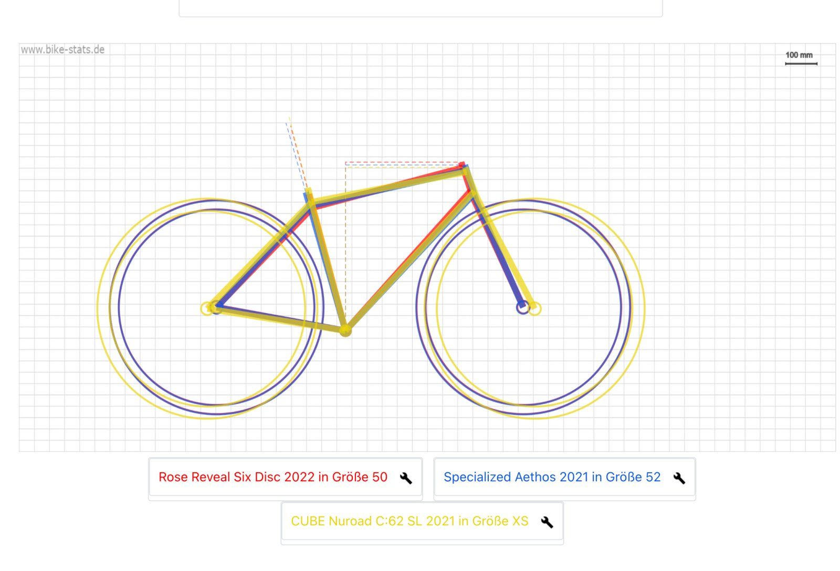Click the yellow top tube line
Viewport: 840px width, 571px height.
(x=388, y=185)
